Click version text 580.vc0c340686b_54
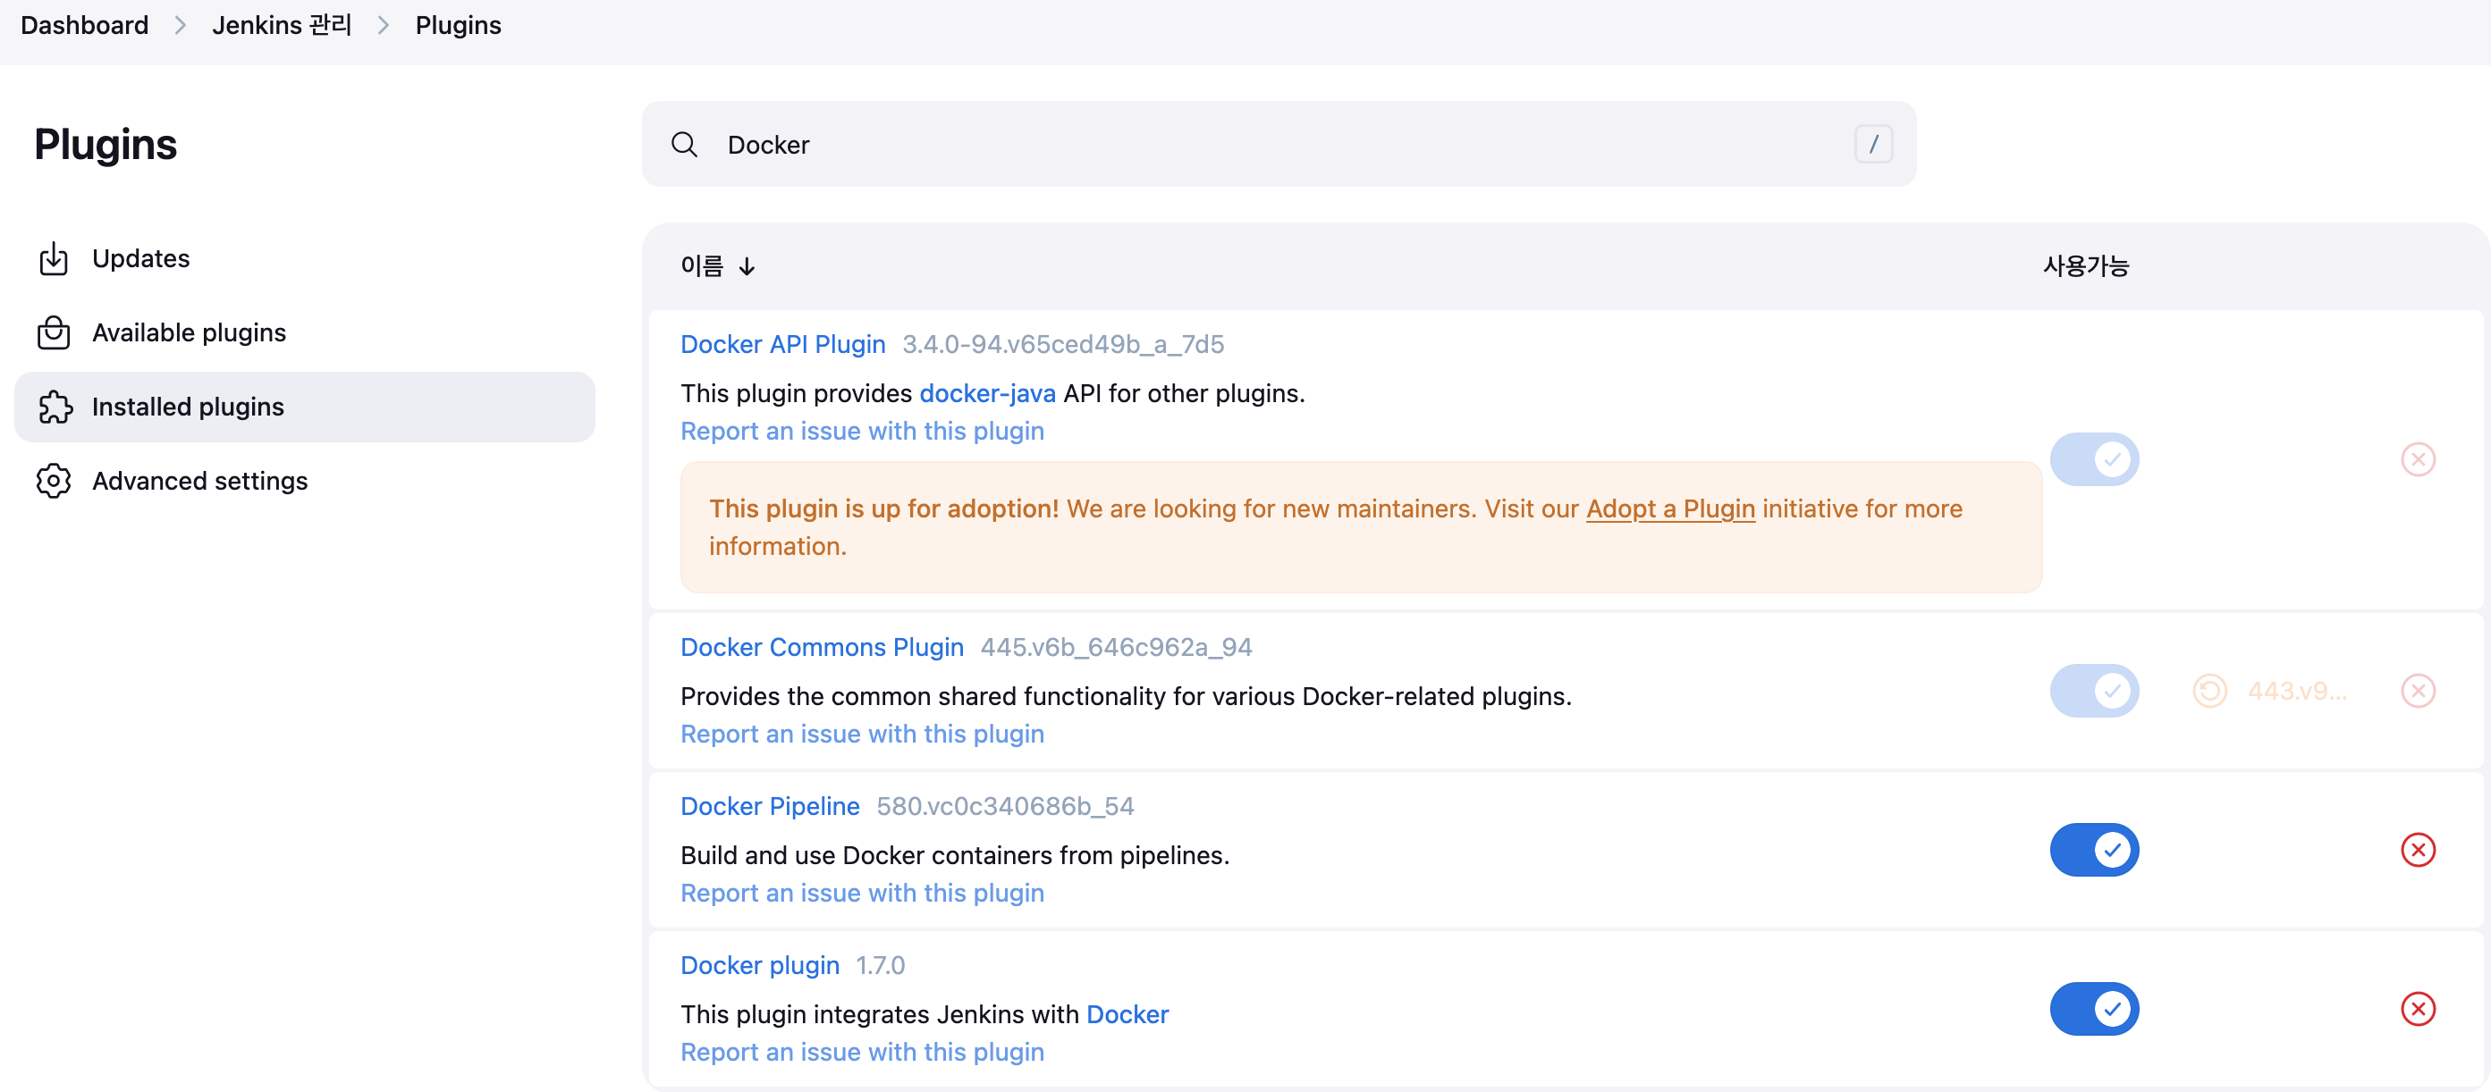The image size is (2491, 1092). coord(1005,806)
